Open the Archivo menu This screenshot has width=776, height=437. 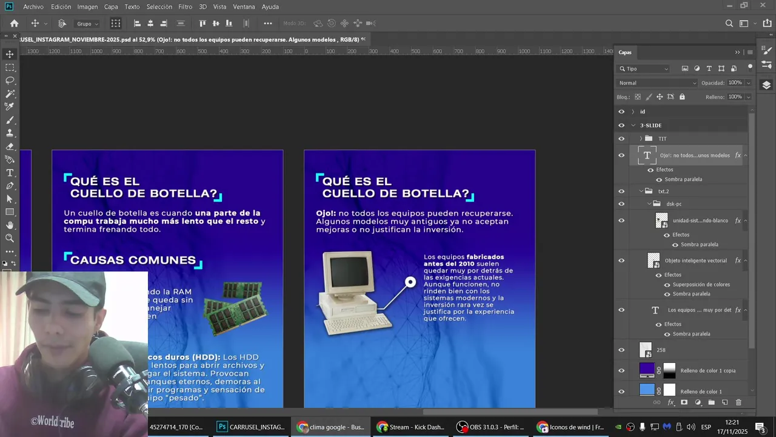pyautogui.click(x=33, y=7)
